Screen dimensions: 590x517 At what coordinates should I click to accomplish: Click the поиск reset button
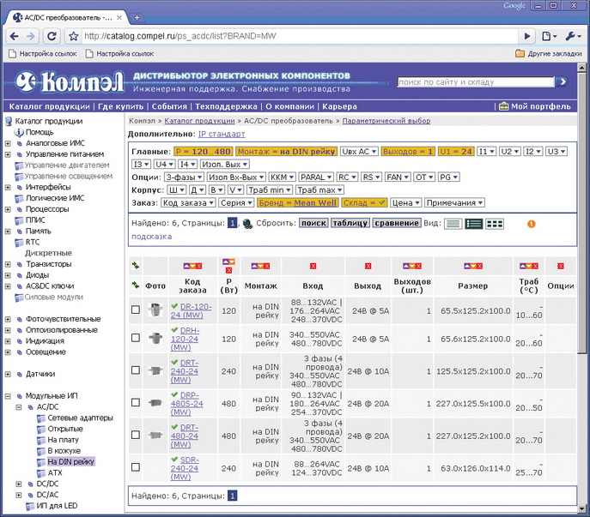313,223
